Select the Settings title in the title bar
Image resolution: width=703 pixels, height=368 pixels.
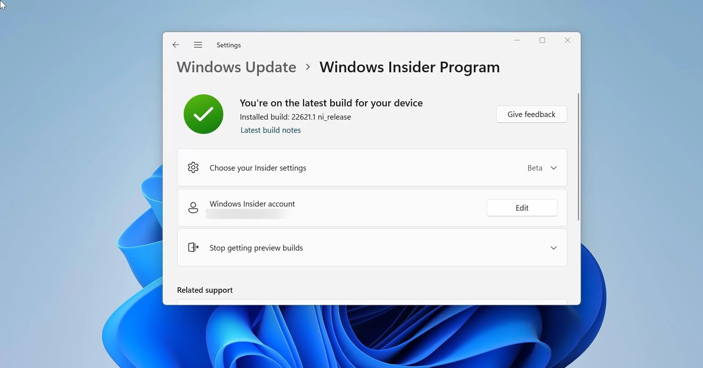click(228, 45)
